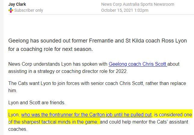Click "and could help mentor the Cats' assistant"

145,122
